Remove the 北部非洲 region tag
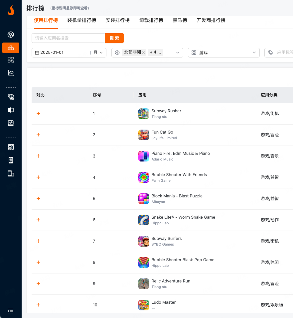Image resolution: width=293 pixels, height=318 pixels. pyautogui.click(x=144, y=53)
